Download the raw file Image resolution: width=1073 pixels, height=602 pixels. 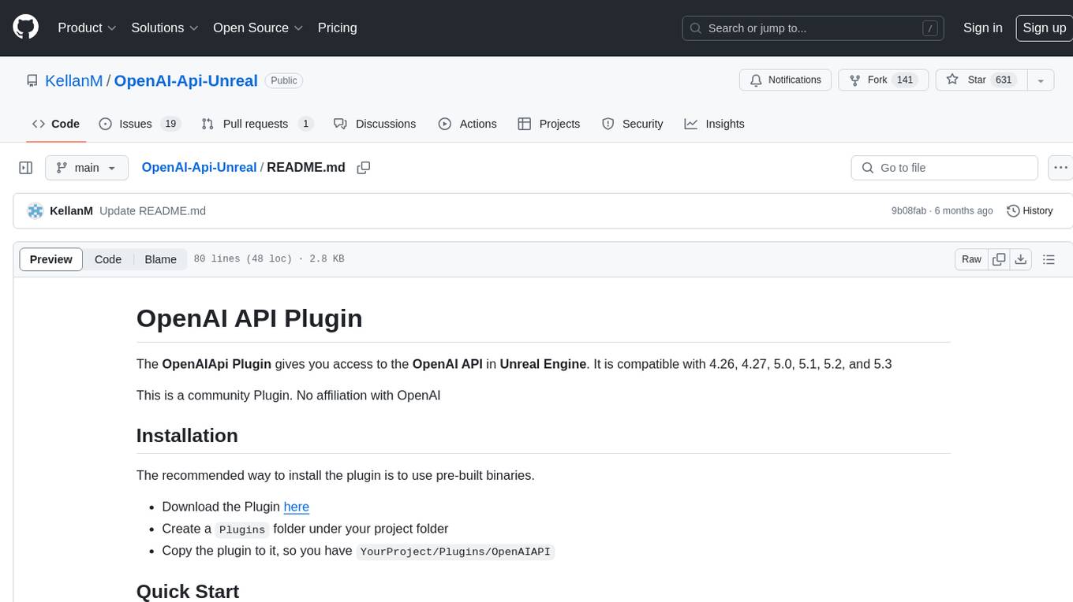(x=1021, y=259)
